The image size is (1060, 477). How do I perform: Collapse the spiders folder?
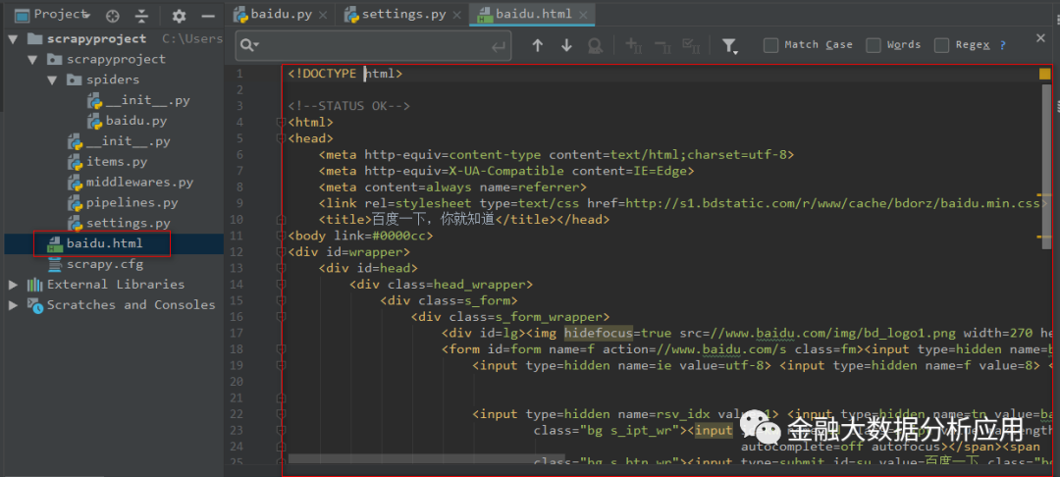point(51,79)
